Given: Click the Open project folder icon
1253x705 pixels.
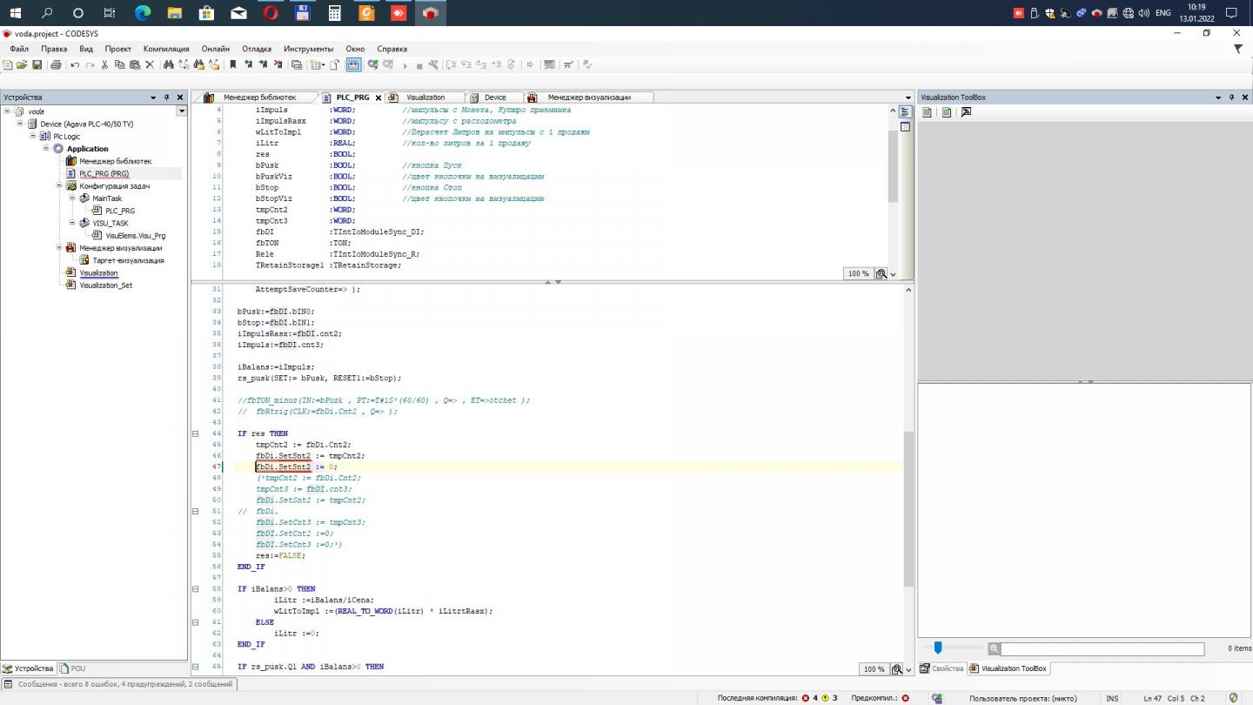Looking at the screenshot, I should click(22, 64).
